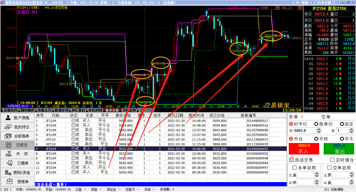Click 多单 止盈 input field
356x192 pixels.
pyautogui.click(x=305, y=175)
